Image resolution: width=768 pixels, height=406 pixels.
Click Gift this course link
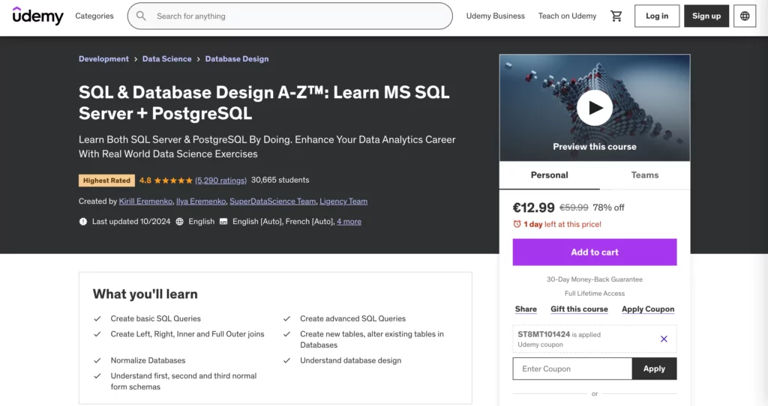pyautogui.click(x=579, y=309)
